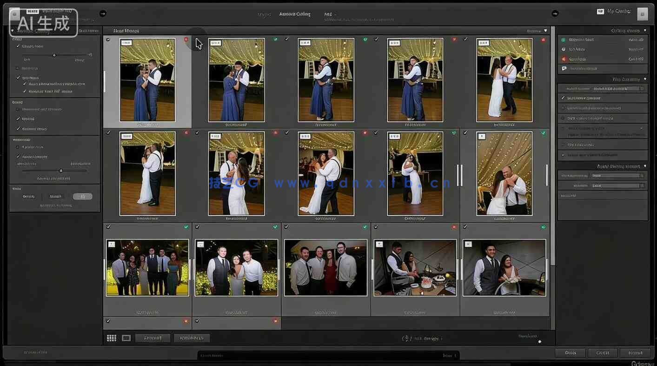Open the sort dropdown at grid header's right
The height and width of the screenshot is (366, 657).
pos(545,31)
